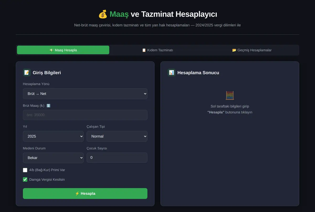The height and width of the screenshot is (212, 315).
Task: Click the notepad icon next to Giriş Bilgileri
Action: tap(27, 73)
